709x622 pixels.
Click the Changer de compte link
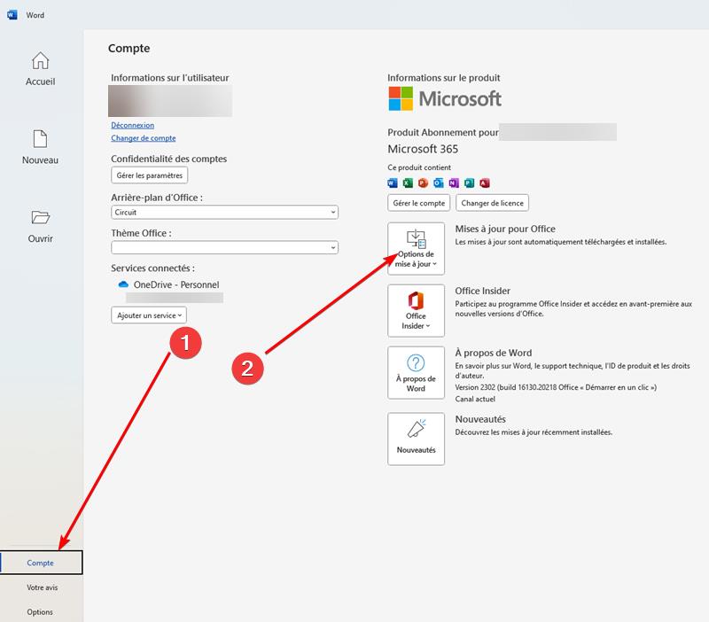[x=144, y=138]
